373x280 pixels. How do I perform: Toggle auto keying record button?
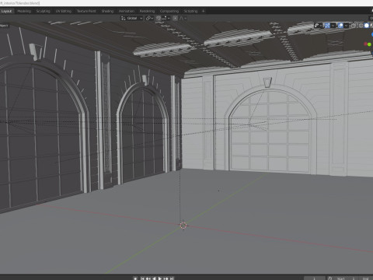[135, 278]
